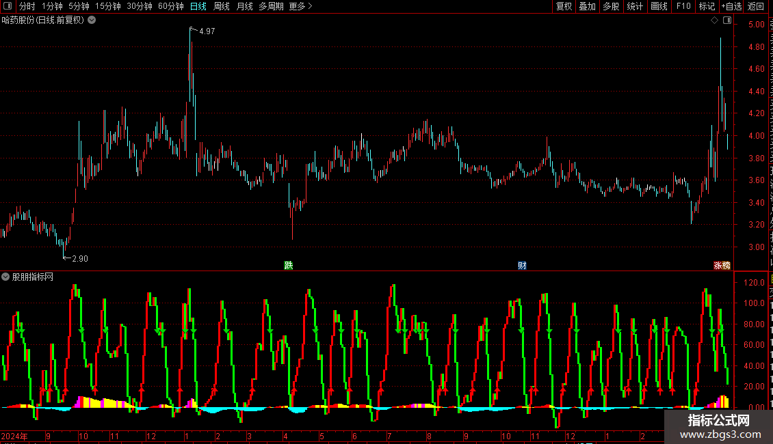Screen dimensions: 773x444
Task: Open 多周期 multi-period view
Action: [271, 6]
